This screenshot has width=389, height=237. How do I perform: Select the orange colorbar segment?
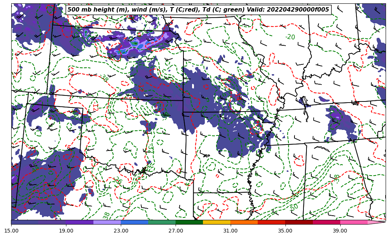point(244,222)
